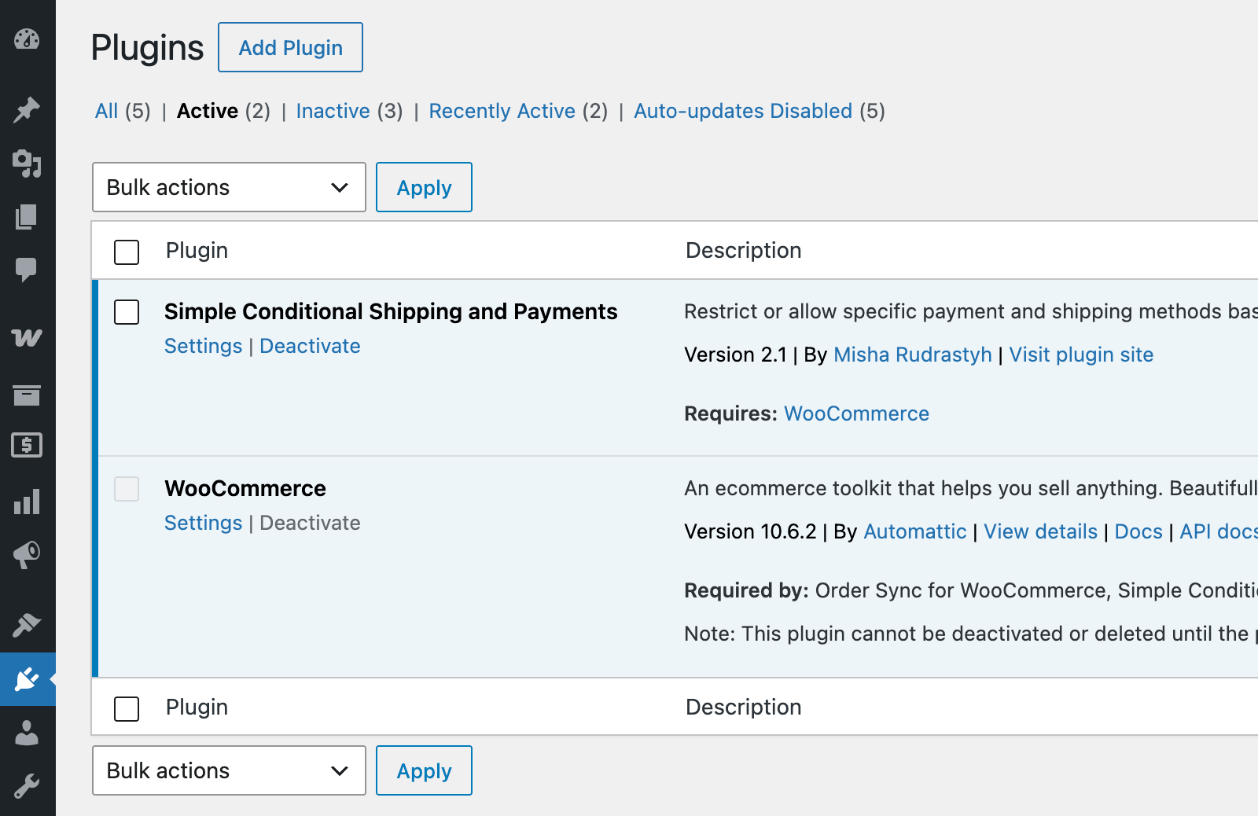Screen dimensions: 1258x816
Task: Open the WooCommerce sidebar icon
Action: tap(27, 338)
